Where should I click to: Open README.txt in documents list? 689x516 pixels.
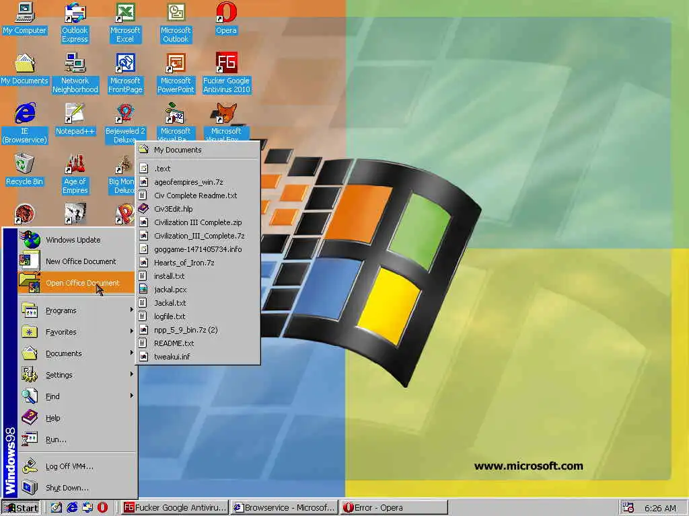pos(198,343)
